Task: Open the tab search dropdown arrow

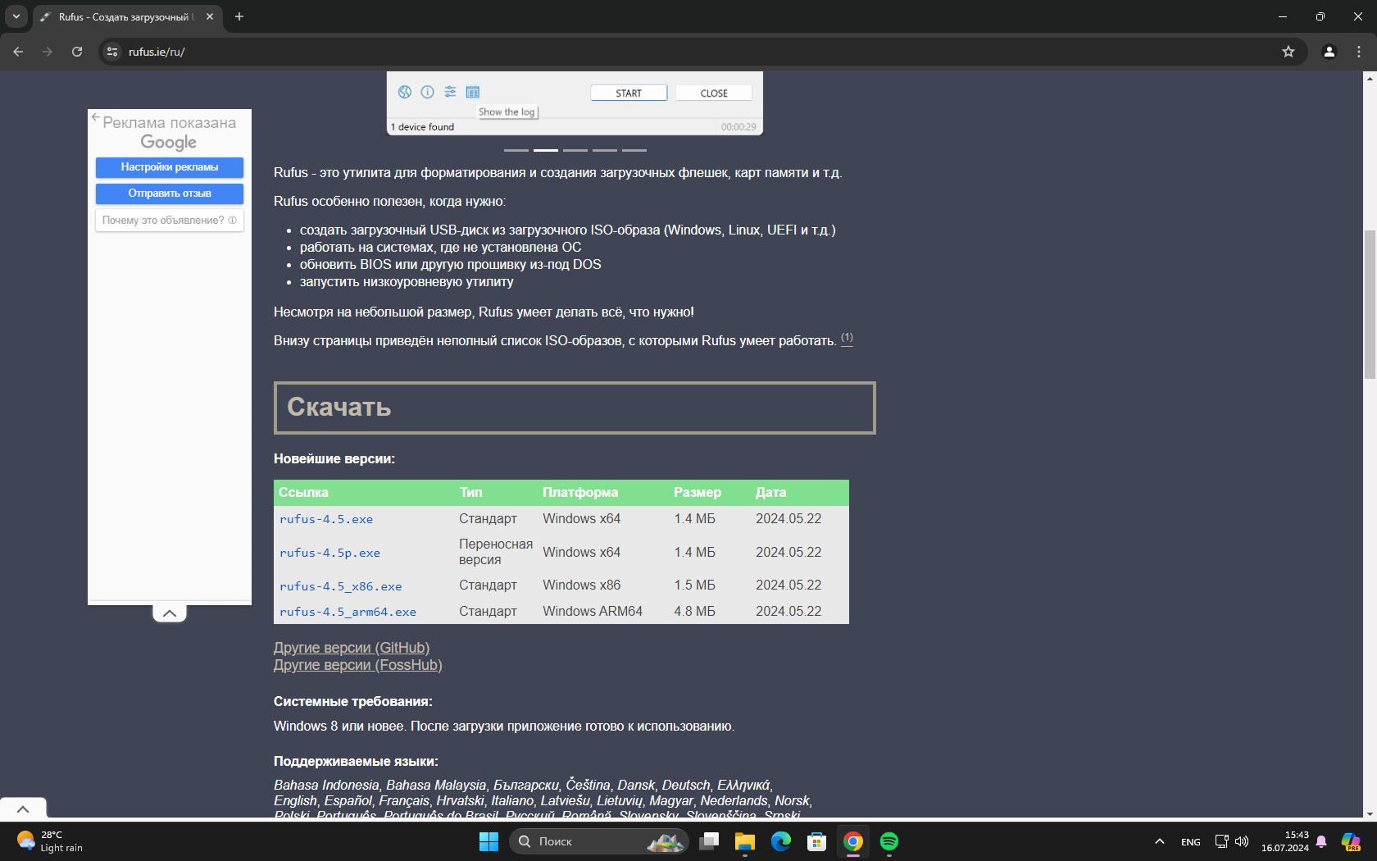Action: pos(16,16)
